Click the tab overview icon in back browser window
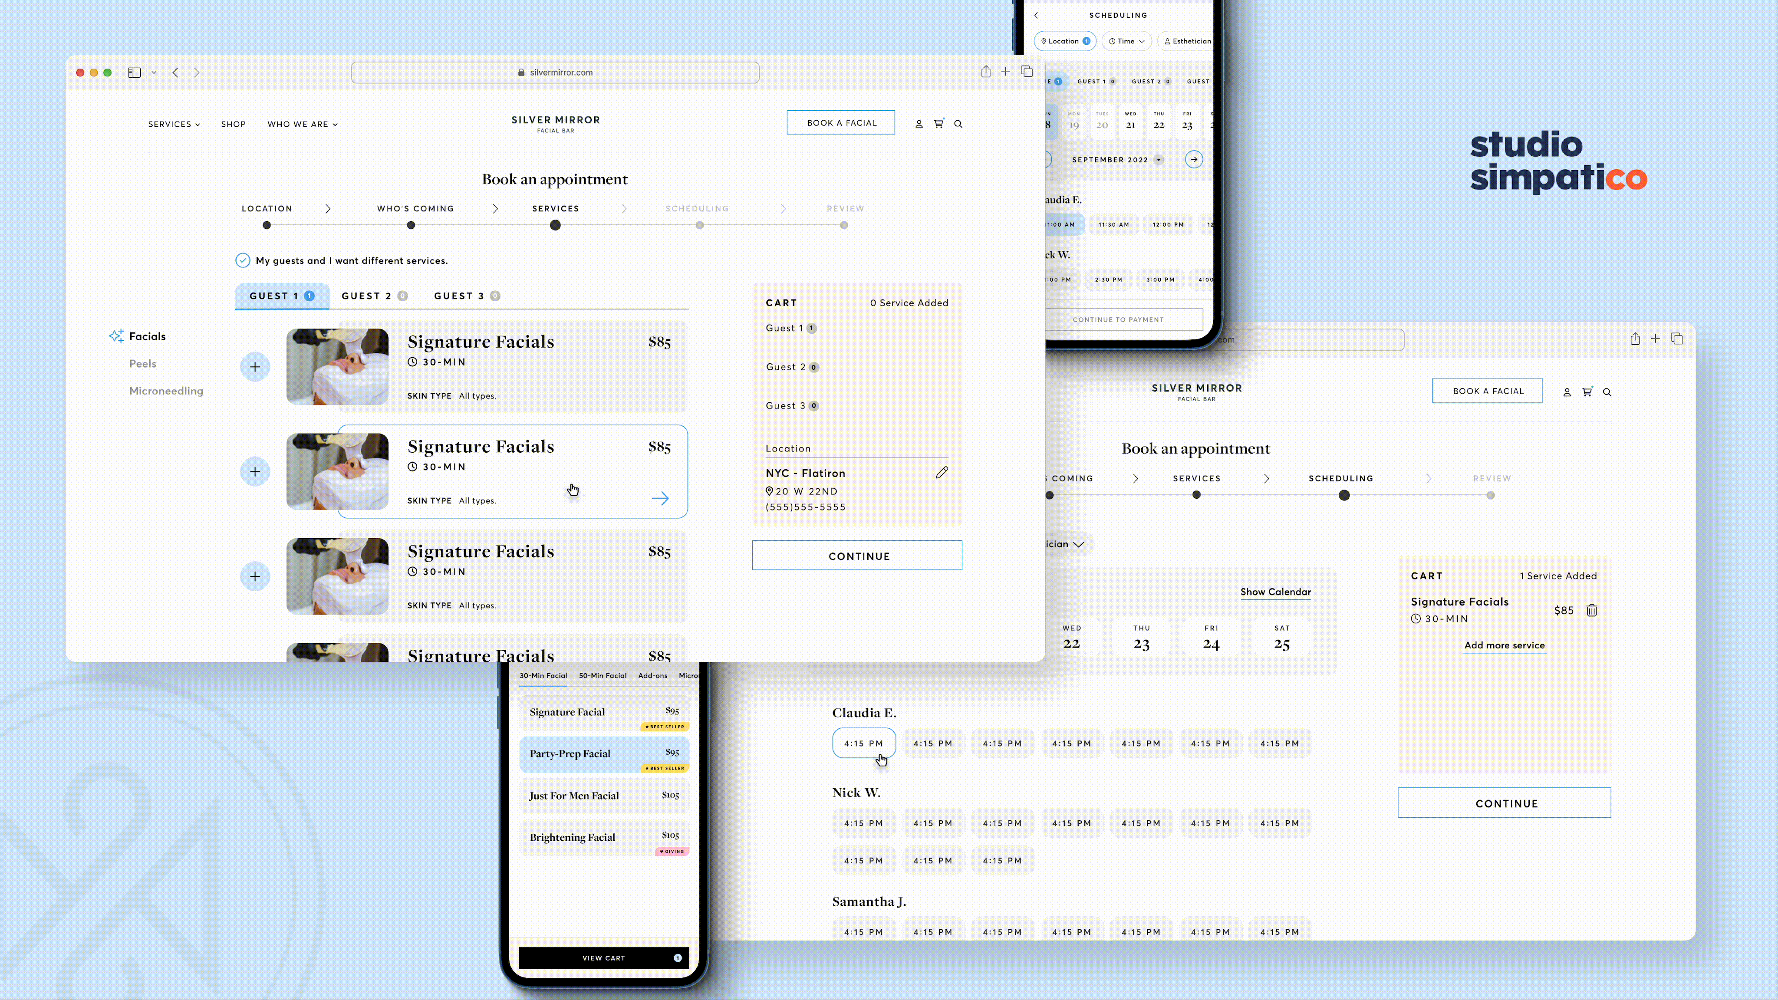This screenshot has height=1000, width=1778. (1676, 338)
